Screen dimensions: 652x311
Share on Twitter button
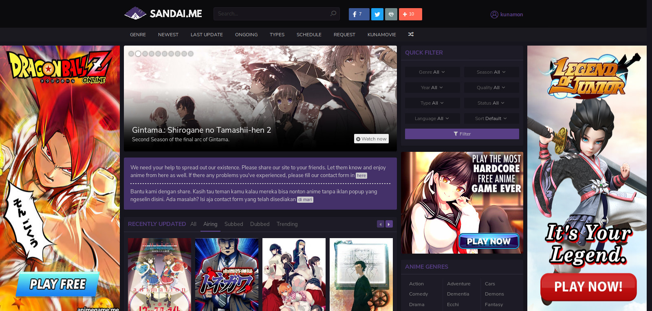(x=377, y=14)
